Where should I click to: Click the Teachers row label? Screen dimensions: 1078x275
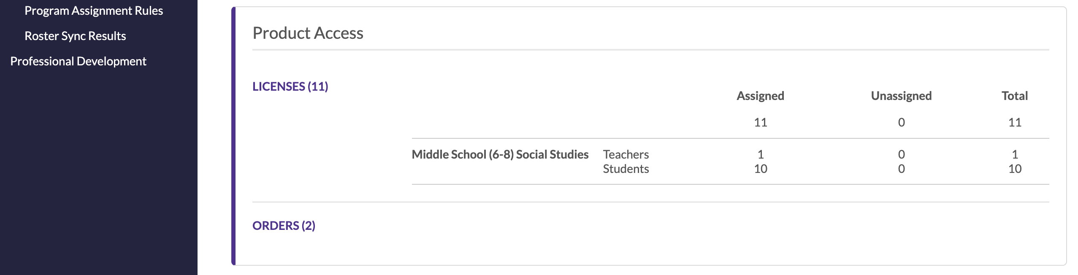pyautogui.click(x=626, y=155)
